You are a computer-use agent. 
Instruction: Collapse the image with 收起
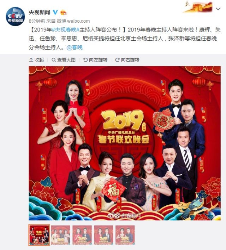coord(36,60)
